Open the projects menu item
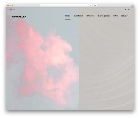This screenshot has width=140, height=118. point(90,16)
